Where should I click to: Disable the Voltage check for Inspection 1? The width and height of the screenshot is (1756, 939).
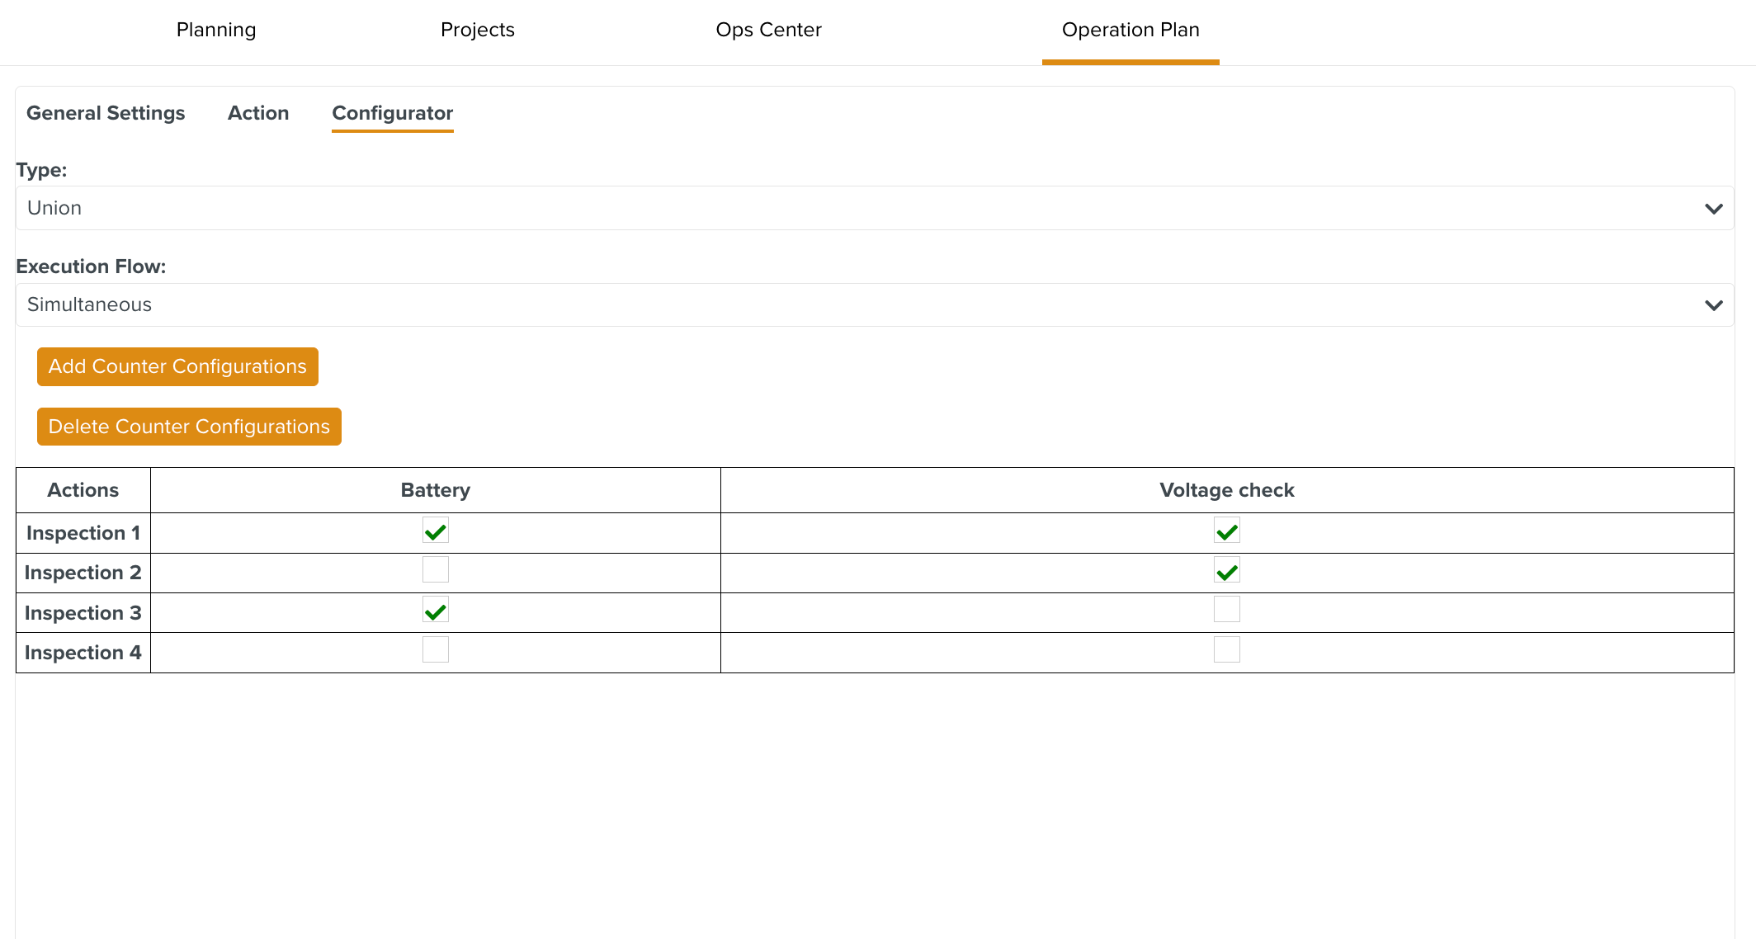[x=1226, y=531]
